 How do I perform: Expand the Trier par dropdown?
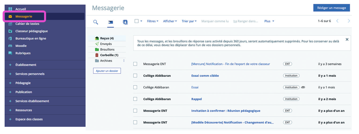(189, 21)
